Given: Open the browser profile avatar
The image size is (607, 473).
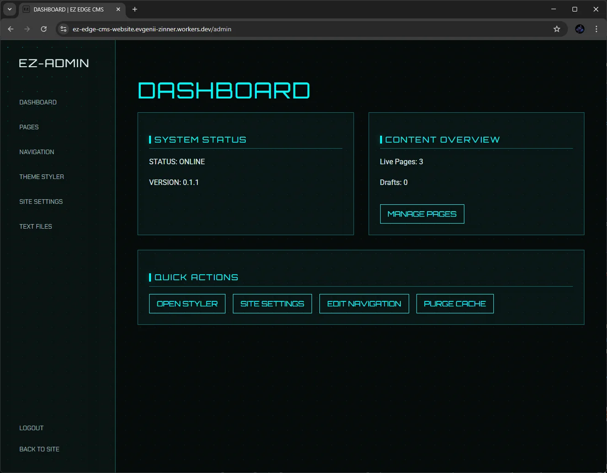Looking at the screenshot, I should pyautogui.click(x=580, y=29).
